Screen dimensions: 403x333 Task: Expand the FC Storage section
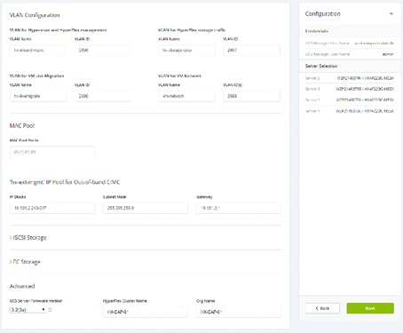(x=25, y=262)
